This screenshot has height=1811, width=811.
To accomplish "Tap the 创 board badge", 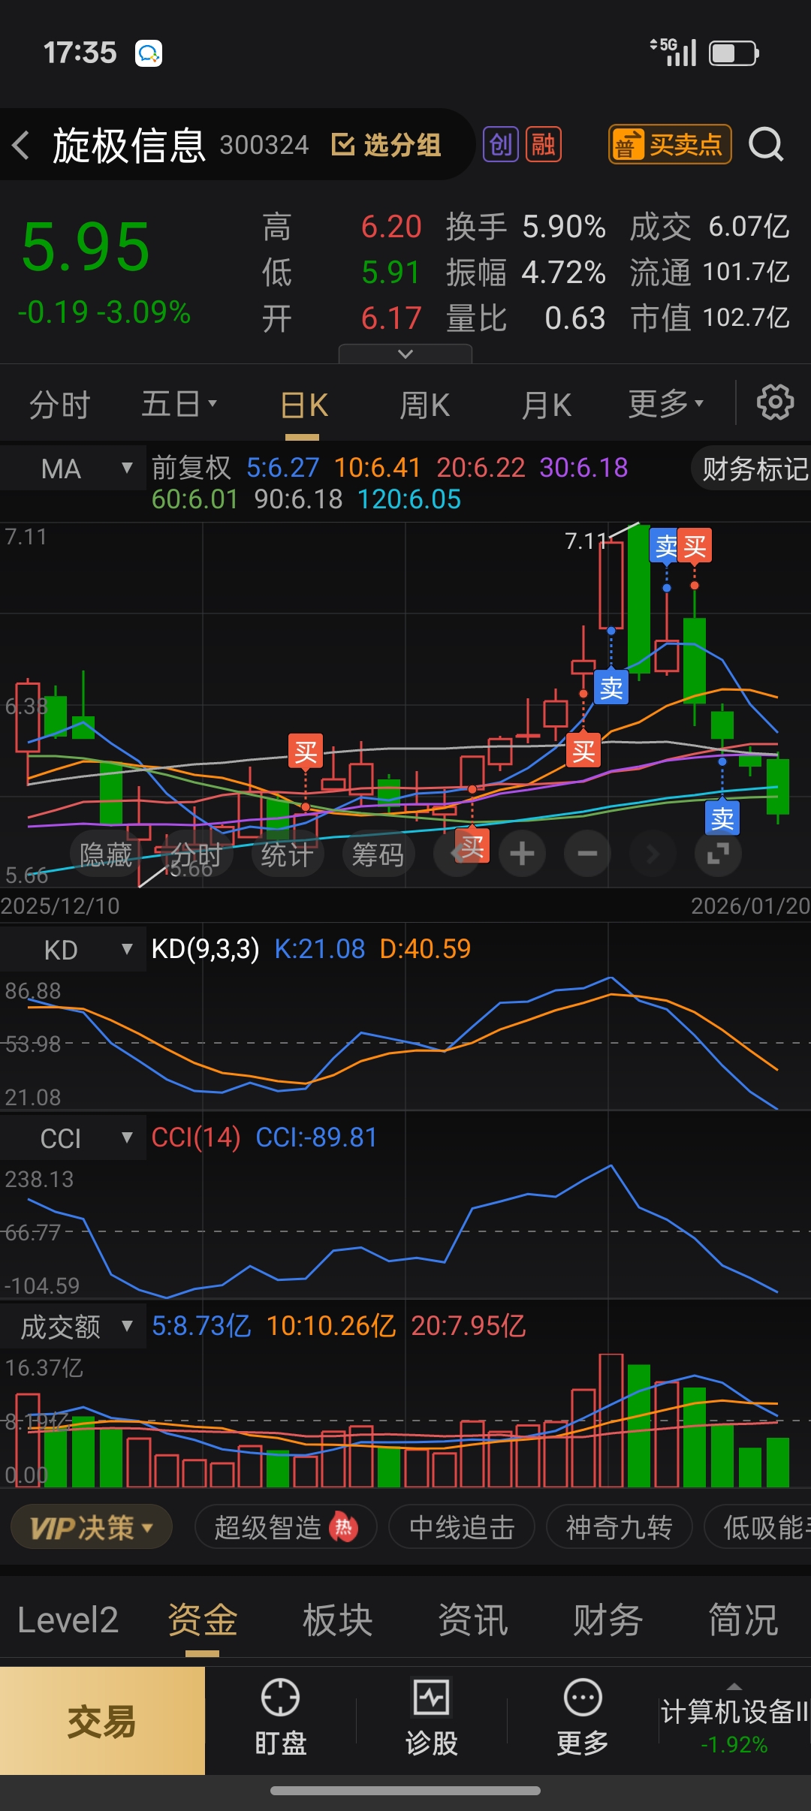I will (501, 144).
